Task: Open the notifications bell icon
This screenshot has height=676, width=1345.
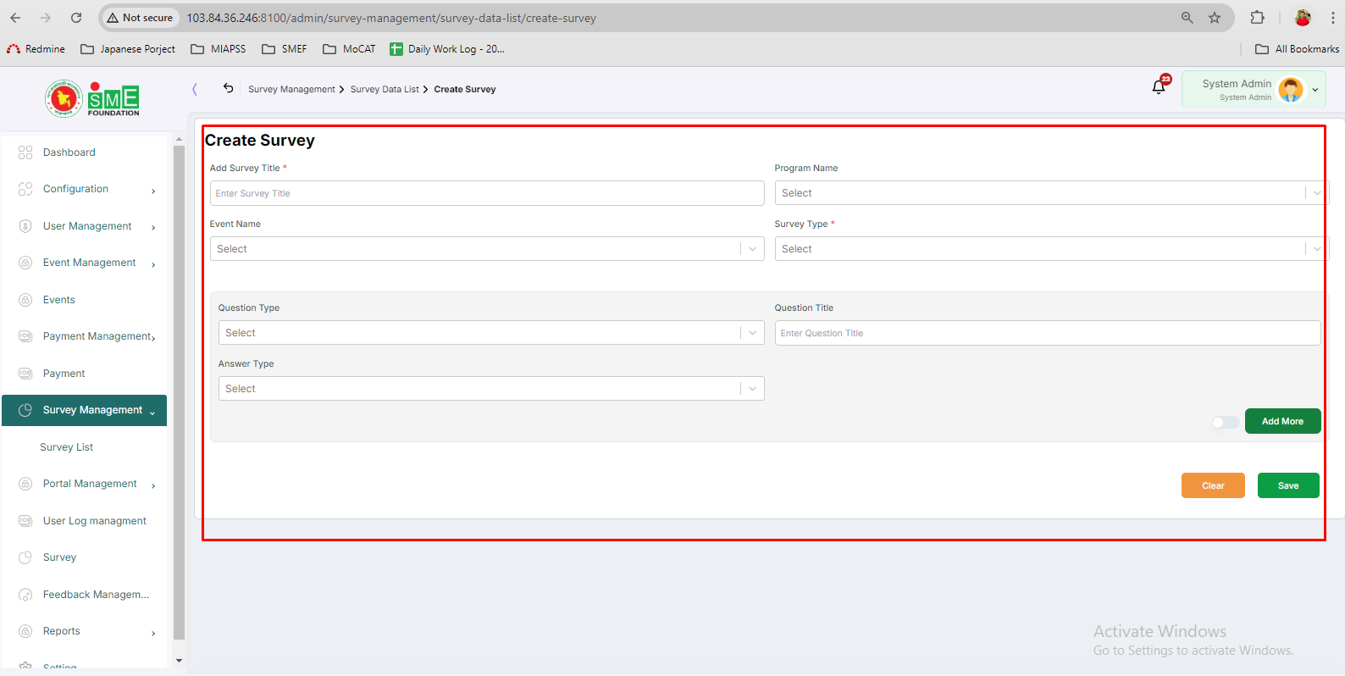Action: pyautogui.click(x=1159, y=86)
